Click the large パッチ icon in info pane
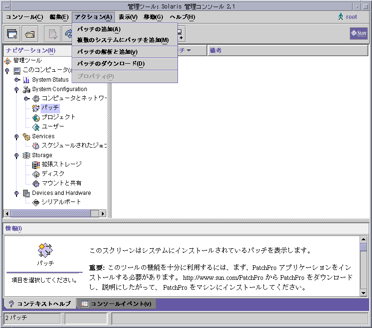This screenshot has width=372, height=328. click(45, 250)
